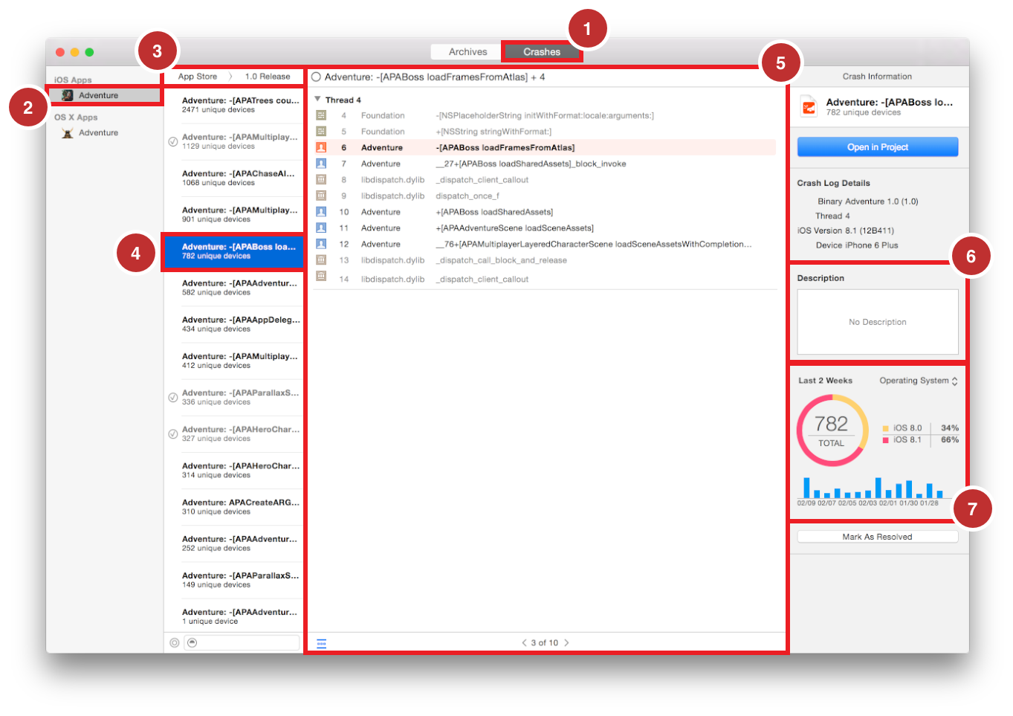
Task: Click user code icon on frame 11
Action: coord(321,228)
